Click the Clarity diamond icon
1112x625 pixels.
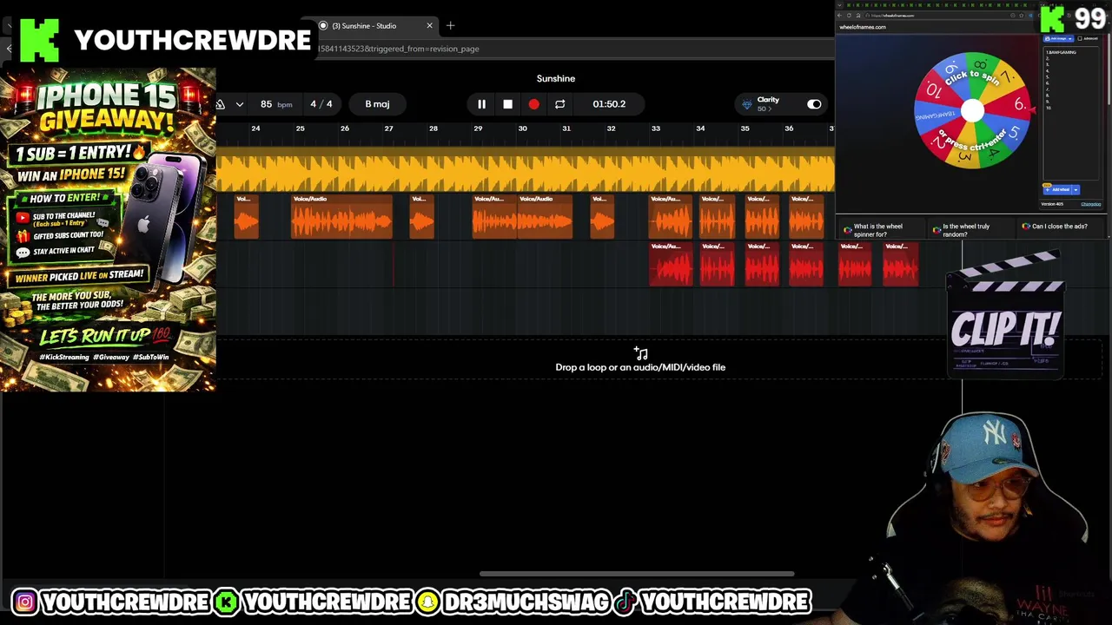click(x=746, y=104)
